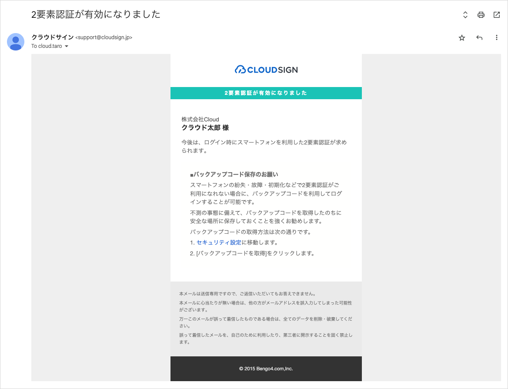
Task: Click the notice starting 本メールに心当たりが無い場合
Action: [x=266, y=306]
